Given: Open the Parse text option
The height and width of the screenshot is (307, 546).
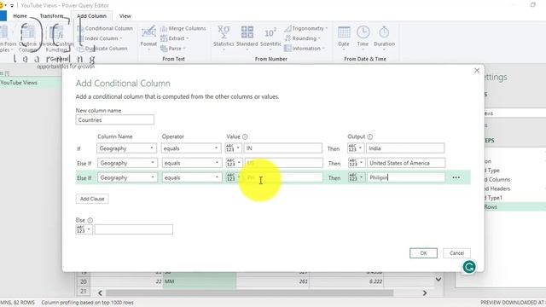Looking at the screenshot, I should [173, 49].
